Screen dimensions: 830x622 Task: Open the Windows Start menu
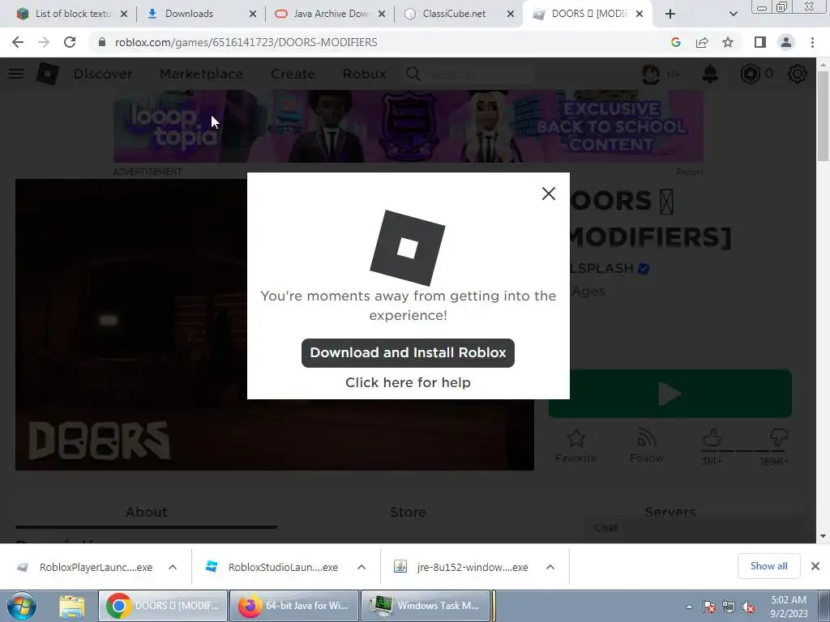pos(21,606)
